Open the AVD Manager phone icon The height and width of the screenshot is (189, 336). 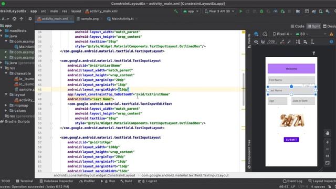(321, 11)
